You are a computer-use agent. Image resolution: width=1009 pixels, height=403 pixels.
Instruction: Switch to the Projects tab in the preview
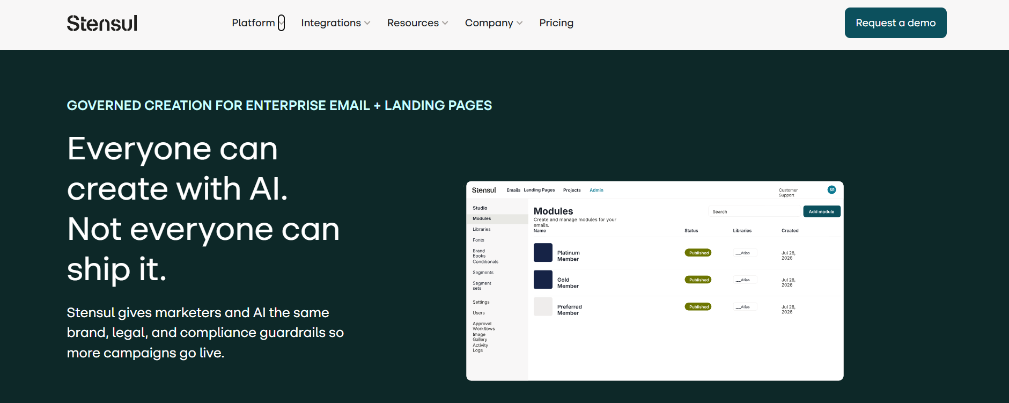click(572, 190)
